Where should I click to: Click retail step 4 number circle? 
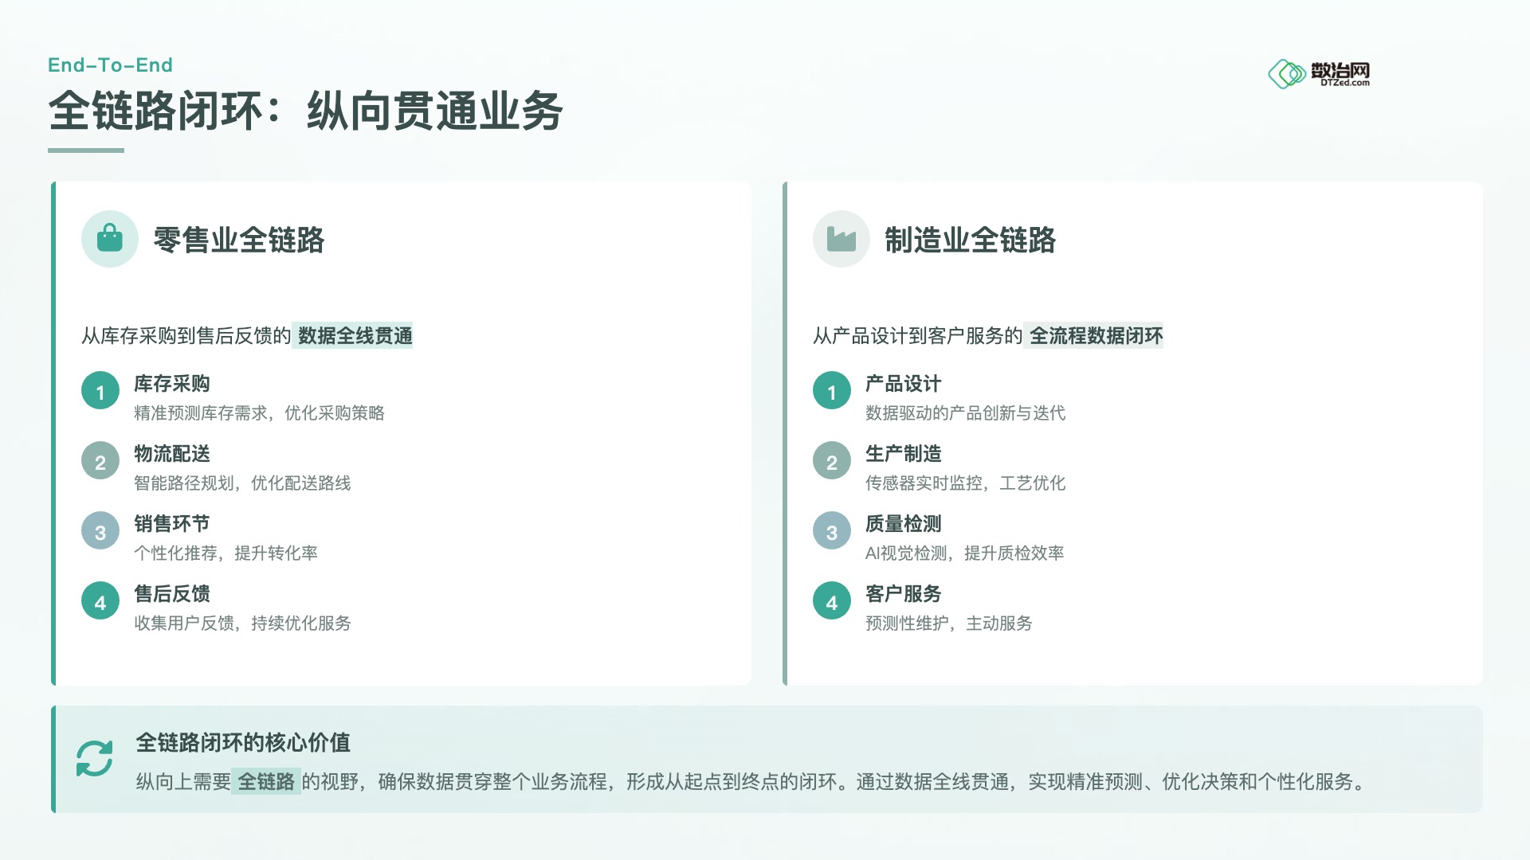[x=100, y=601]
